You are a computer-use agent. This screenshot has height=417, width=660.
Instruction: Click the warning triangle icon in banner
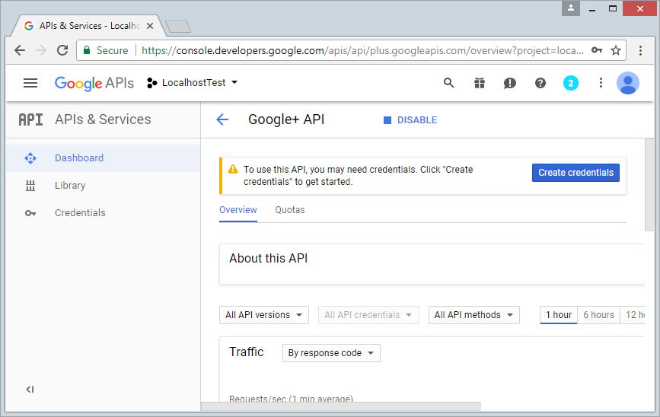click(x=233, y=170)
